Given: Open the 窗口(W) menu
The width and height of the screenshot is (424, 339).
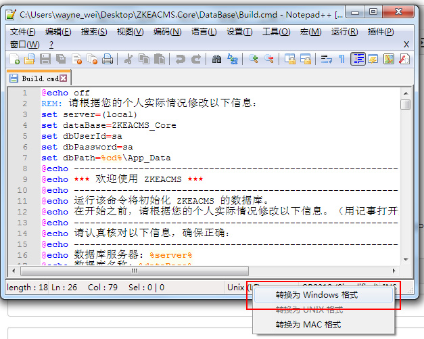Looking at the screenshot, I should pos(24,45).
